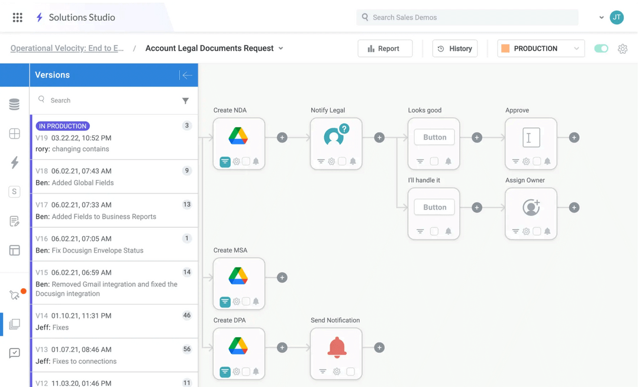Toggle the switch next to the settings gear
The width and height of the screenshot is (639, 387).
(601, 49)
